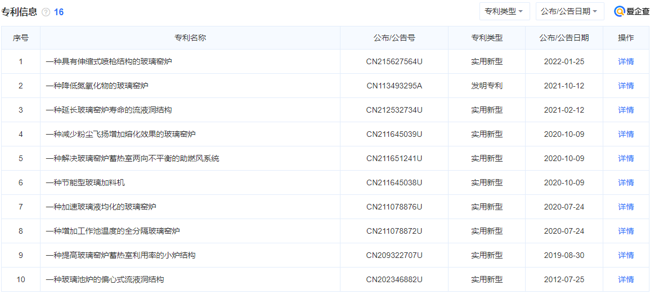
Task: Select patent name 一种降低氮氧化物的玻璃窑炉
Action: 97,86
